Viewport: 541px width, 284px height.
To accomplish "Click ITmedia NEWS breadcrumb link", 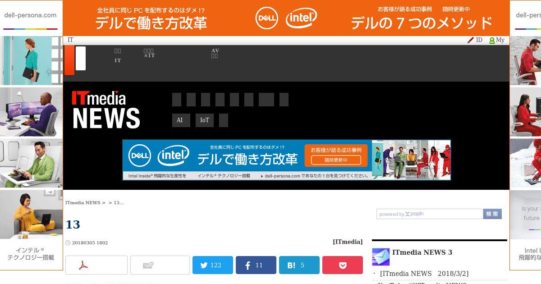I will (83, 203).
